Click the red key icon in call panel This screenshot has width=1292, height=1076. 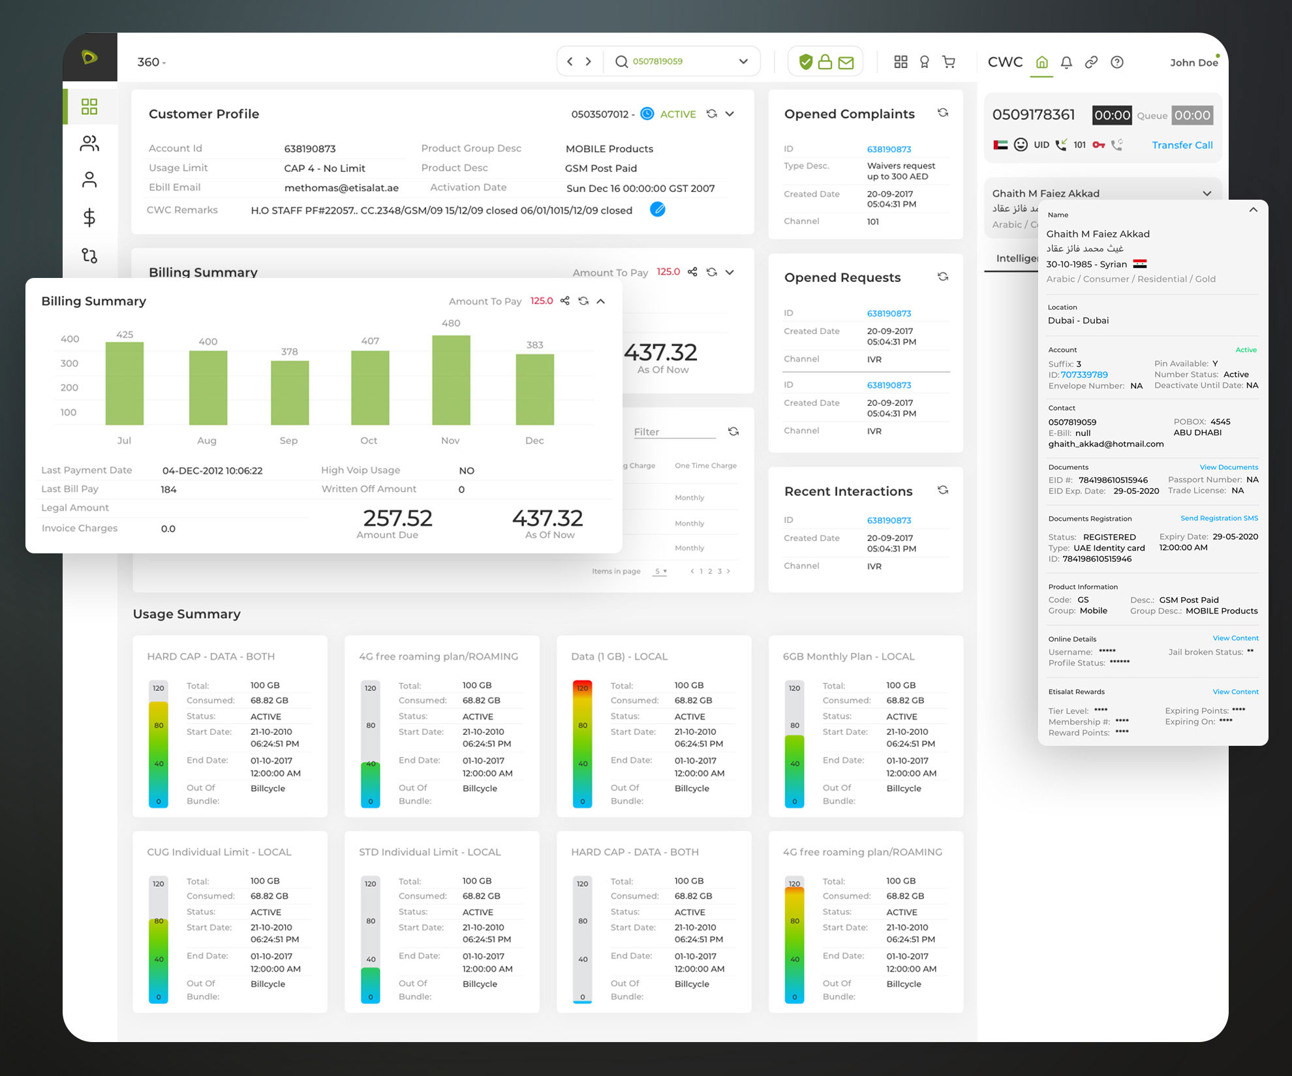(x=1099, y=145)
